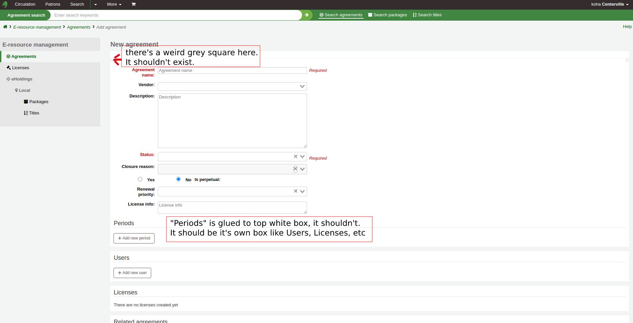This screenshot has width=633, height=323.
Task: Submit search with green arrow button
Action: 307,15
